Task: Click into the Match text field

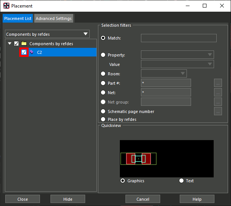Action: (x=179, y=38)
